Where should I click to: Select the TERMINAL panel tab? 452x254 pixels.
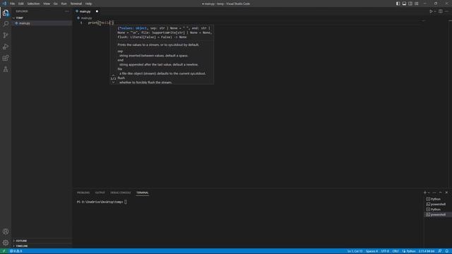pos(143,193)
